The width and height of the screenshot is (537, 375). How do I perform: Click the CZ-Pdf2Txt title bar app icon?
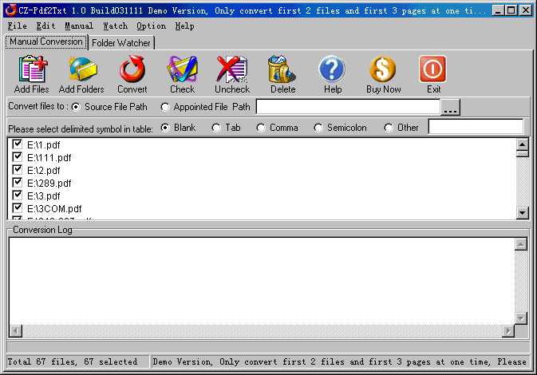tap(10, 10)
